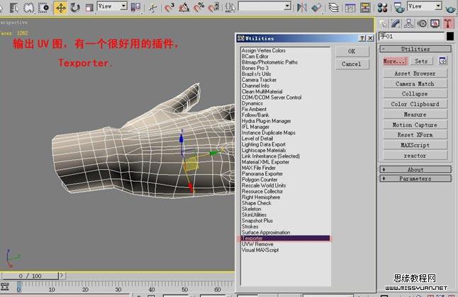Open the Asset Browser utility
Viewport: 458px width, 297px height.
(415, 74)
